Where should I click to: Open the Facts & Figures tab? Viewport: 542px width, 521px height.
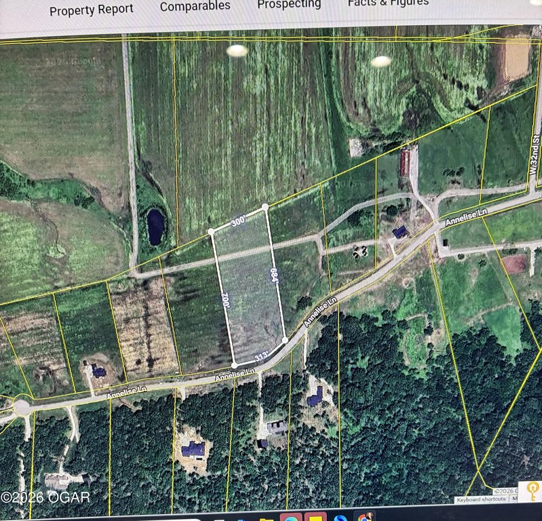coord(387,3)
